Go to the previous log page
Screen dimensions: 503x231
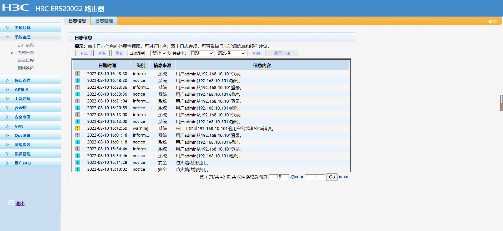click(302, 177)
